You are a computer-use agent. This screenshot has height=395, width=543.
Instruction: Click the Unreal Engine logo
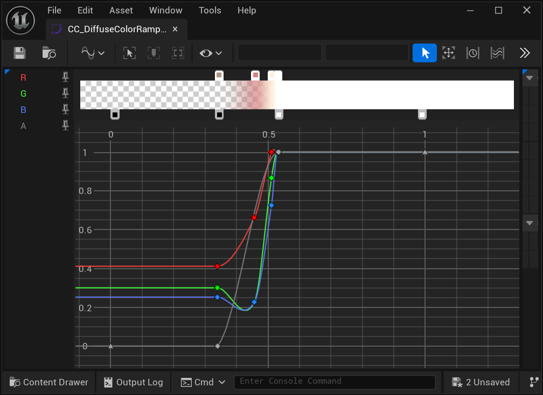click(20, 20)
